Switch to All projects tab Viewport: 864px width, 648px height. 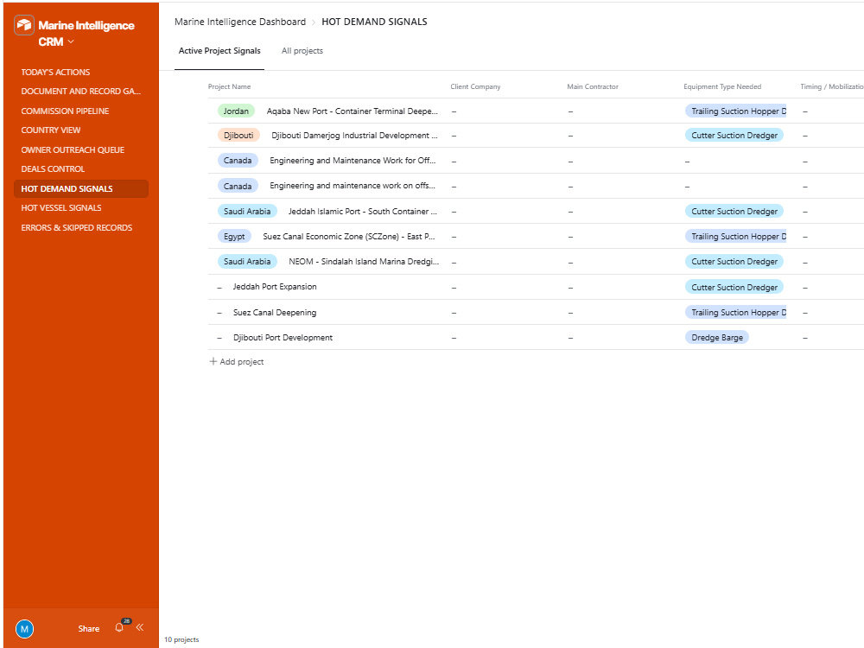302,51
